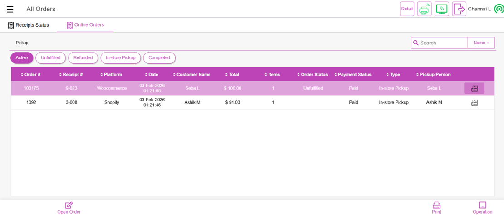
Task: Click the green monitor sync icon
Action: click(441, 9)
